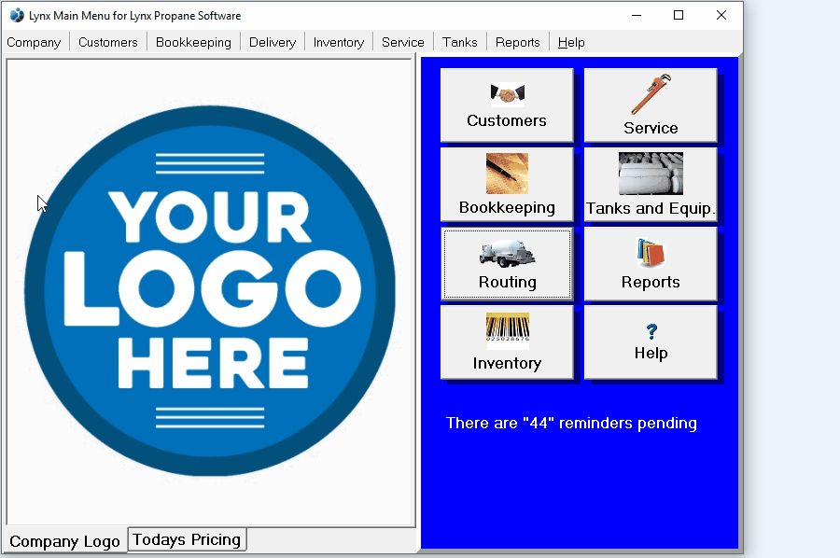Launch Routing via the truck icon
Viewport: 840px width, 558px height.
tap(507, 264)
